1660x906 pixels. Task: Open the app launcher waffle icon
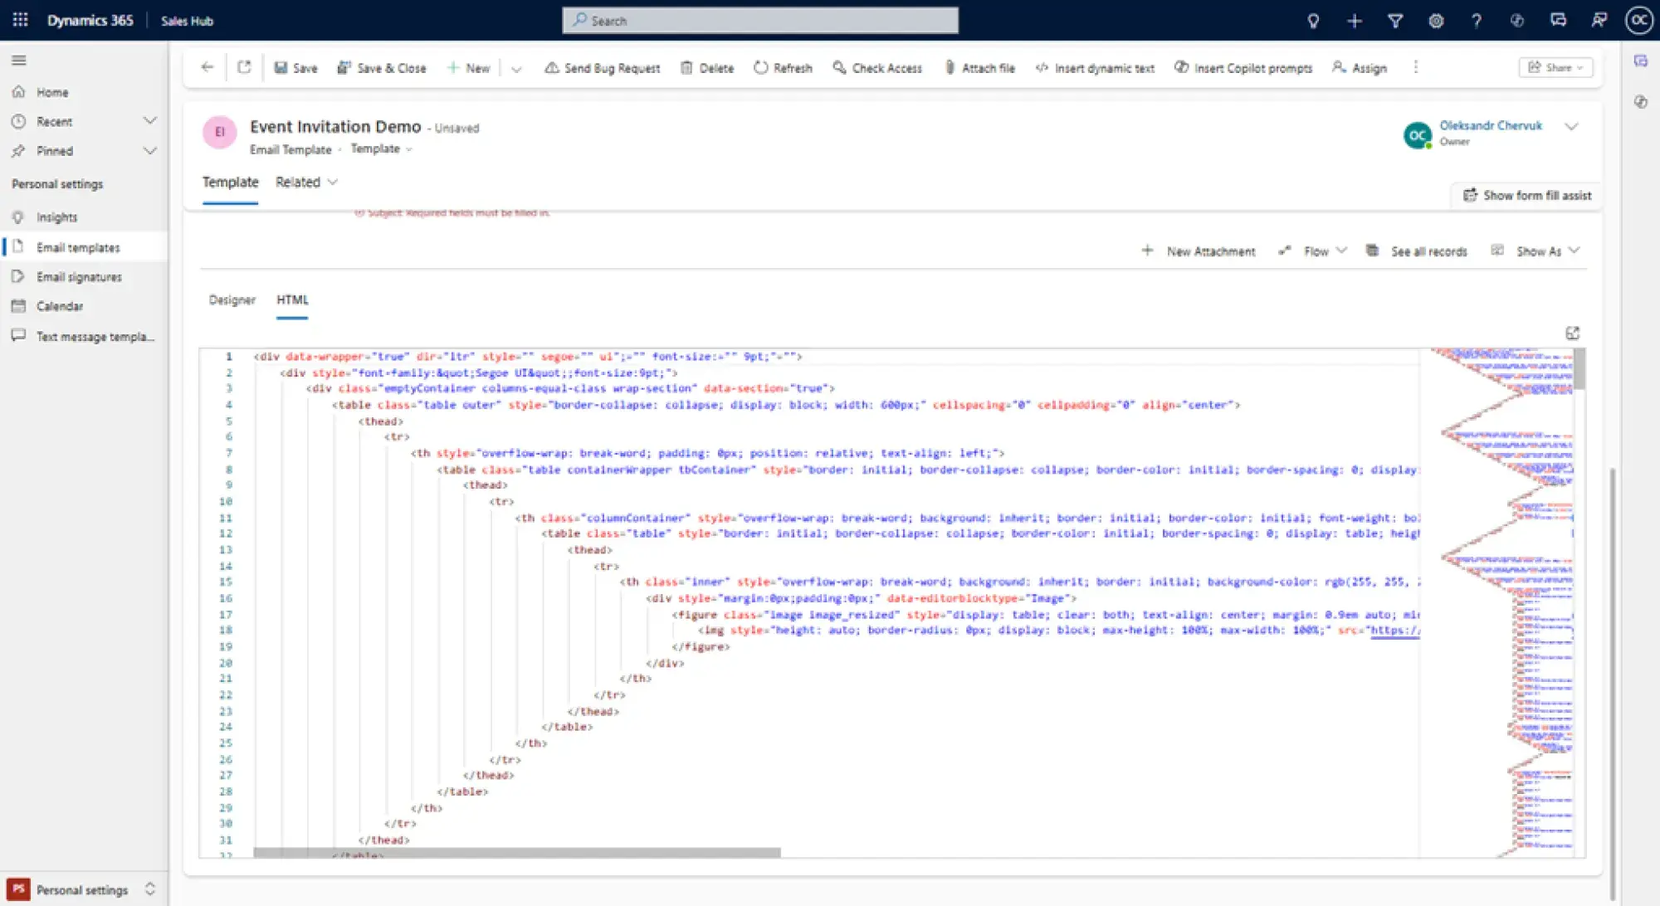[x=21, y=20]
